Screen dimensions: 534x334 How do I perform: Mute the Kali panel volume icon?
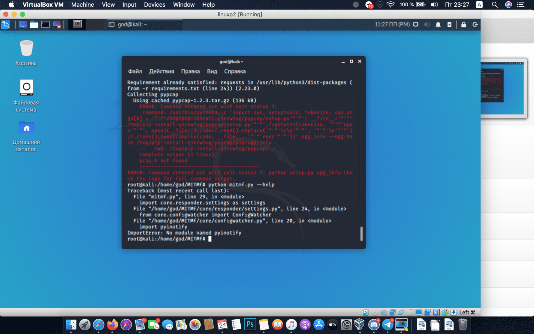(427, 24)
